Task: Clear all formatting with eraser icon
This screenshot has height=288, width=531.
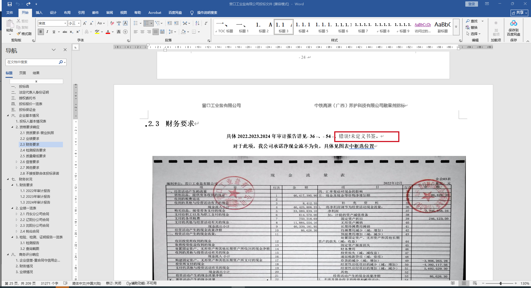Action: [x=112, y=23]
